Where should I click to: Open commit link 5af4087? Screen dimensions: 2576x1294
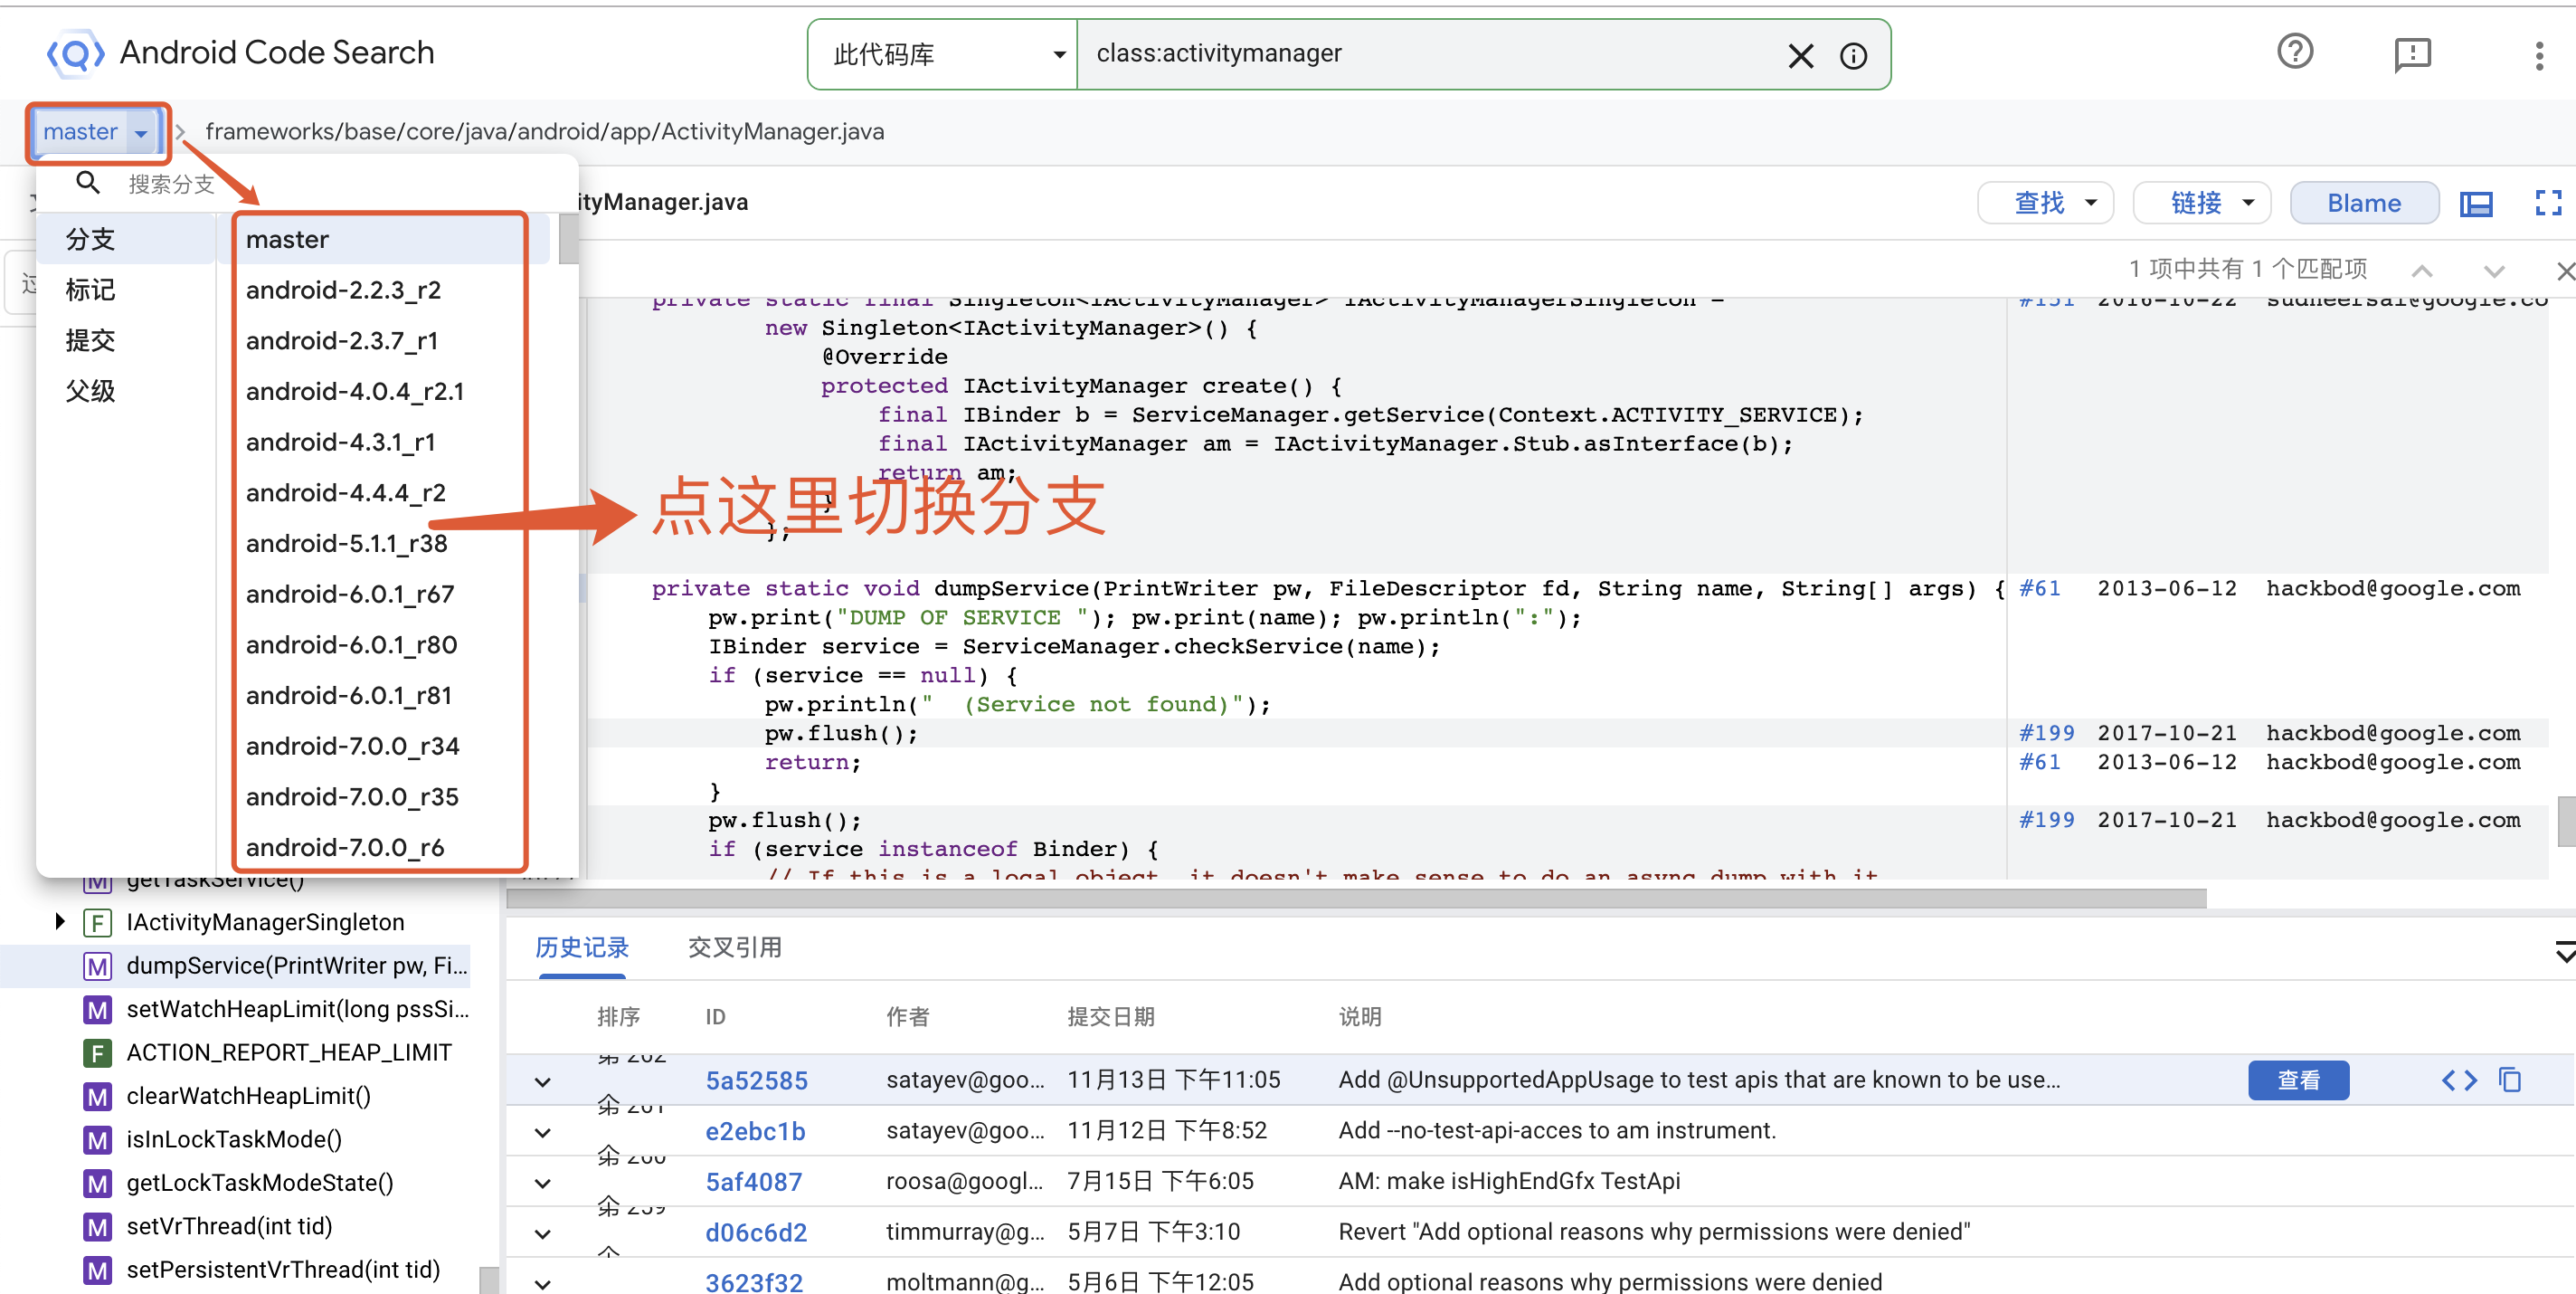click(x=753, y=1182)
